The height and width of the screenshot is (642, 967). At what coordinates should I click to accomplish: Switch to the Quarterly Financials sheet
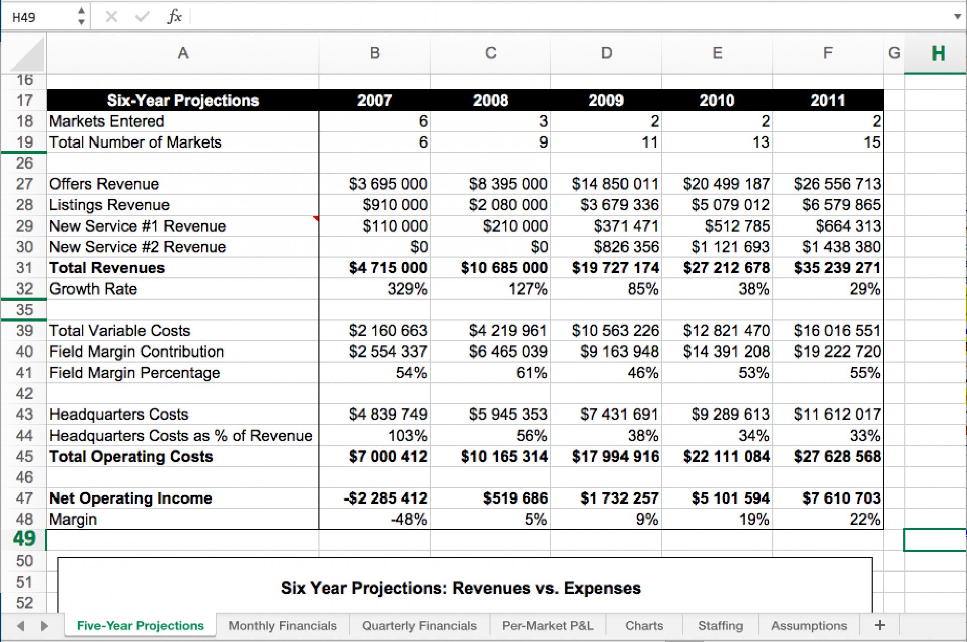(x=419, y=626)
